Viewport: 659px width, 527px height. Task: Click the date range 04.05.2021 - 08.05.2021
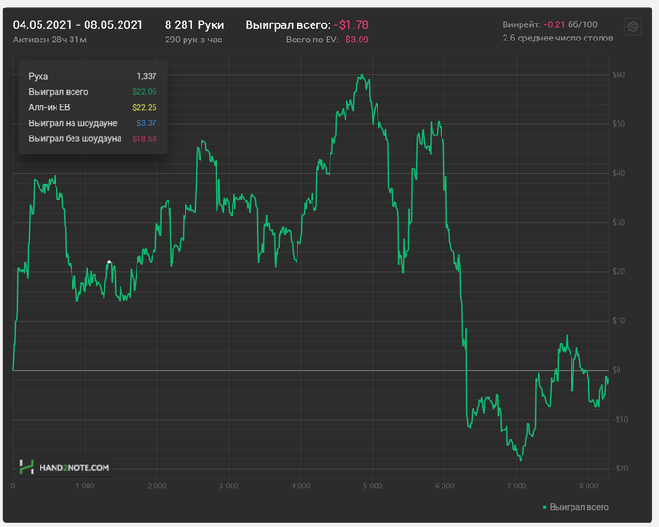pos(78,24)
